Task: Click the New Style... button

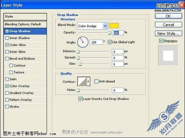Action: pos(168,34)
